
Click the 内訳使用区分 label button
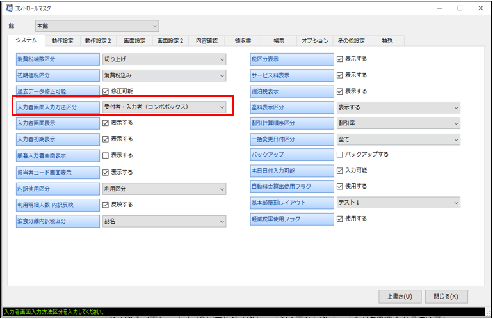point(58,189)
